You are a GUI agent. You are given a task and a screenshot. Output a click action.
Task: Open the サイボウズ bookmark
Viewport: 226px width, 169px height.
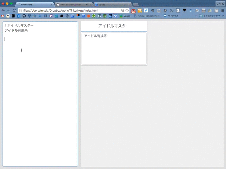[171, 16]
